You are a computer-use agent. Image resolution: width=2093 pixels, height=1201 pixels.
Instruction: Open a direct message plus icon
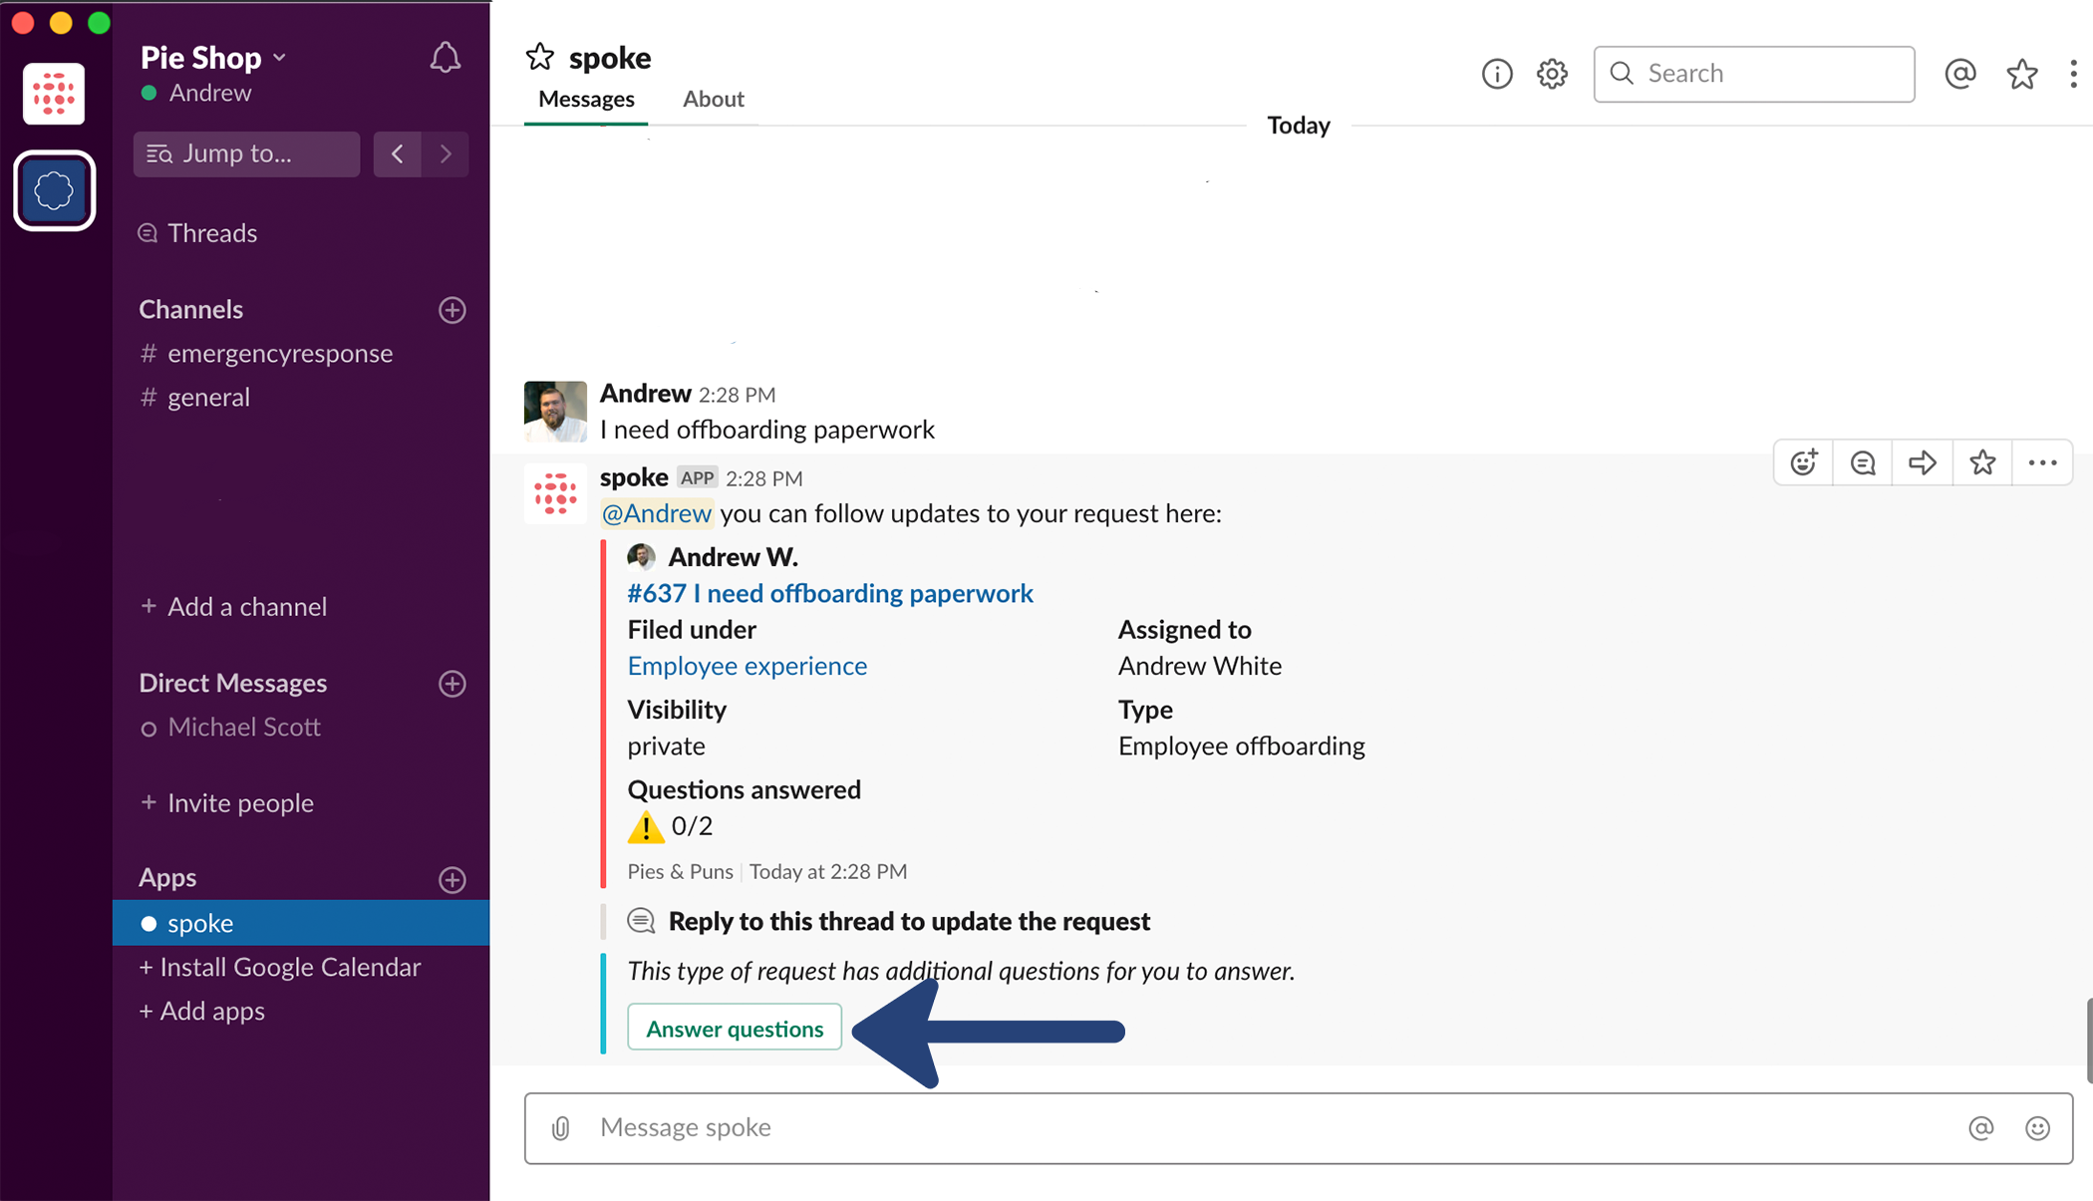pyautogui.click(x=452, y=684)
